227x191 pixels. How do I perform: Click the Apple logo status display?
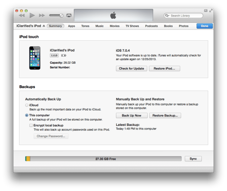(113, 15)
